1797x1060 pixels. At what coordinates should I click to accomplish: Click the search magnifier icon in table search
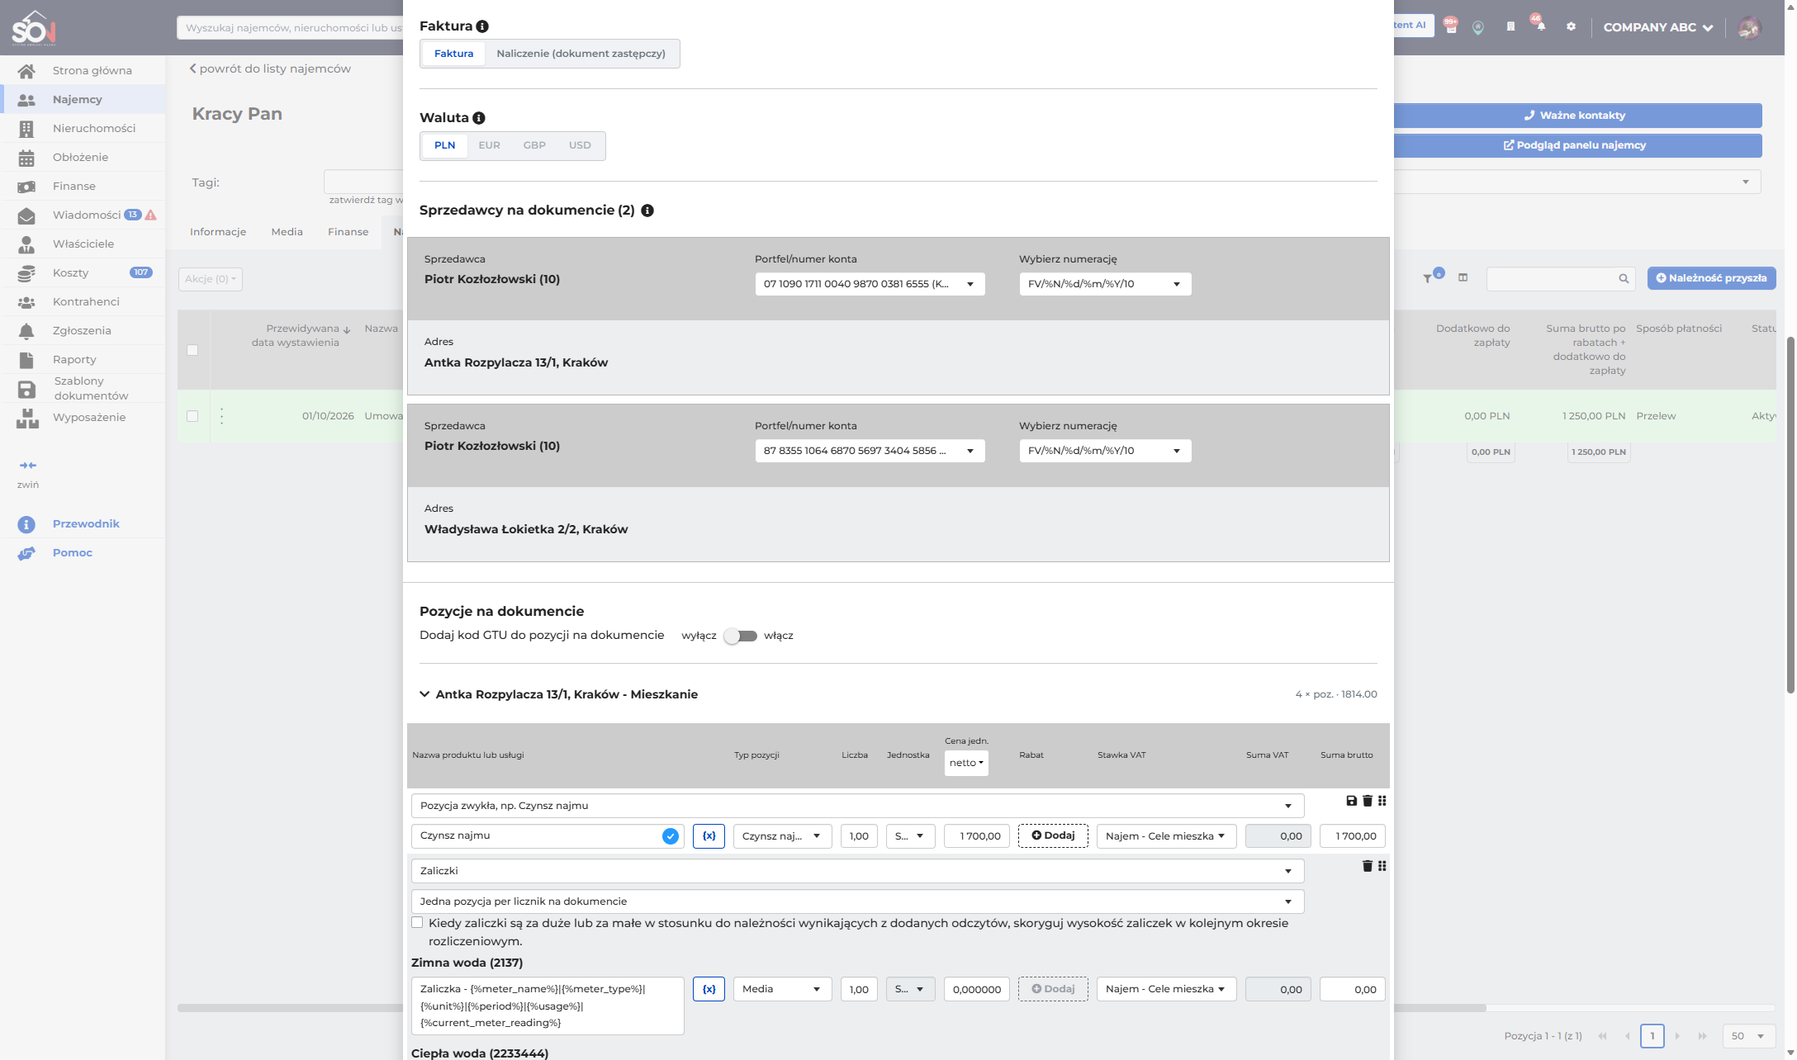[1623, 279]
